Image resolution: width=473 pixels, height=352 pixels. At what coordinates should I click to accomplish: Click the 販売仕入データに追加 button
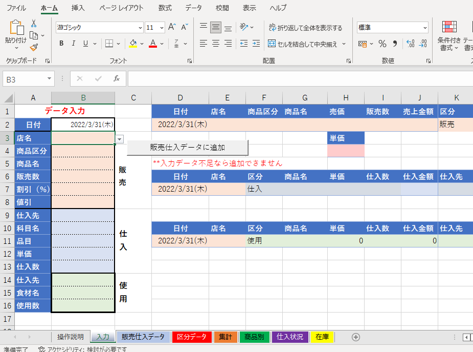coord(187,148)
